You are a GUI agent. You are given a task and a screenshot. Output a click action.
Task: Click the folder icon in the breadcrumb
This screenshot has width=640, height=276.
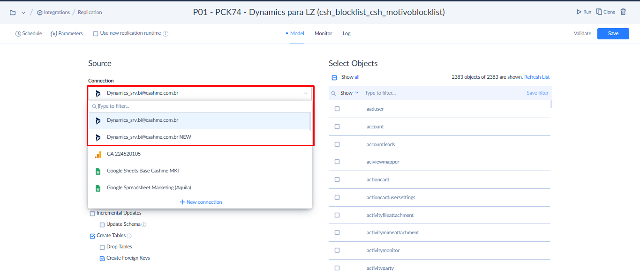13,12
